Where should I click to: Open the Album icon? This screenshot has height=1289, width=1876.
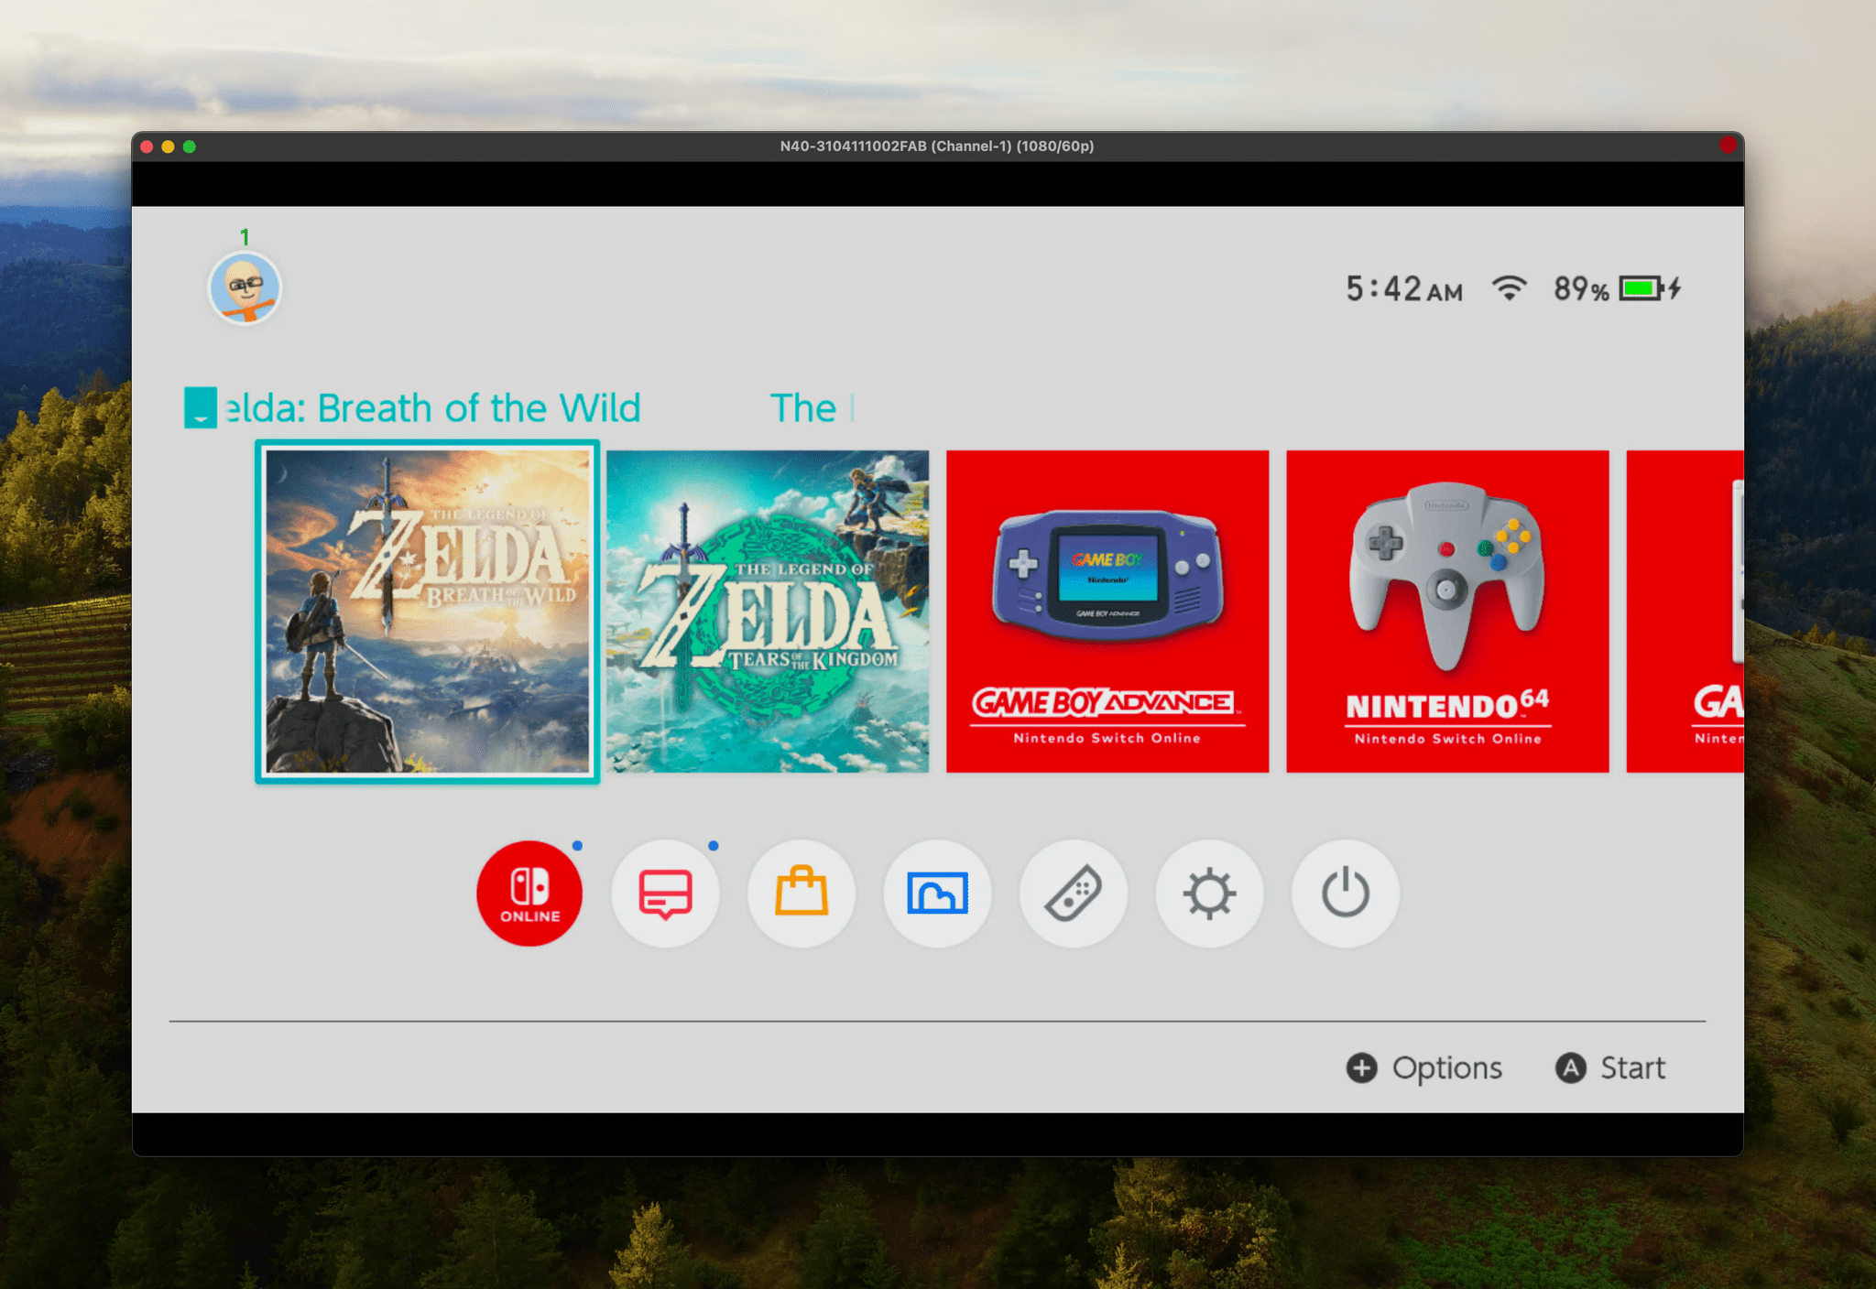click(x=937, y=894)
